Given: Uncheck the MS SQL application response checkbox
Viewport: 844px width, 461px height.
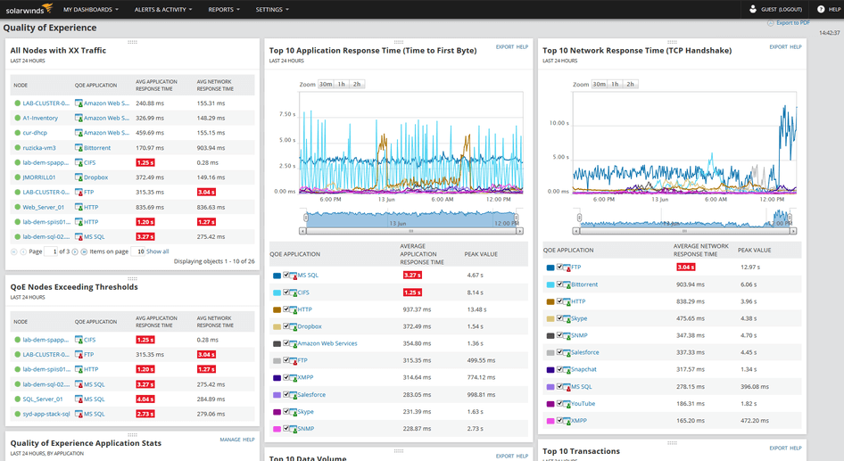Looking at the screenshot, I should click(286, 276).
